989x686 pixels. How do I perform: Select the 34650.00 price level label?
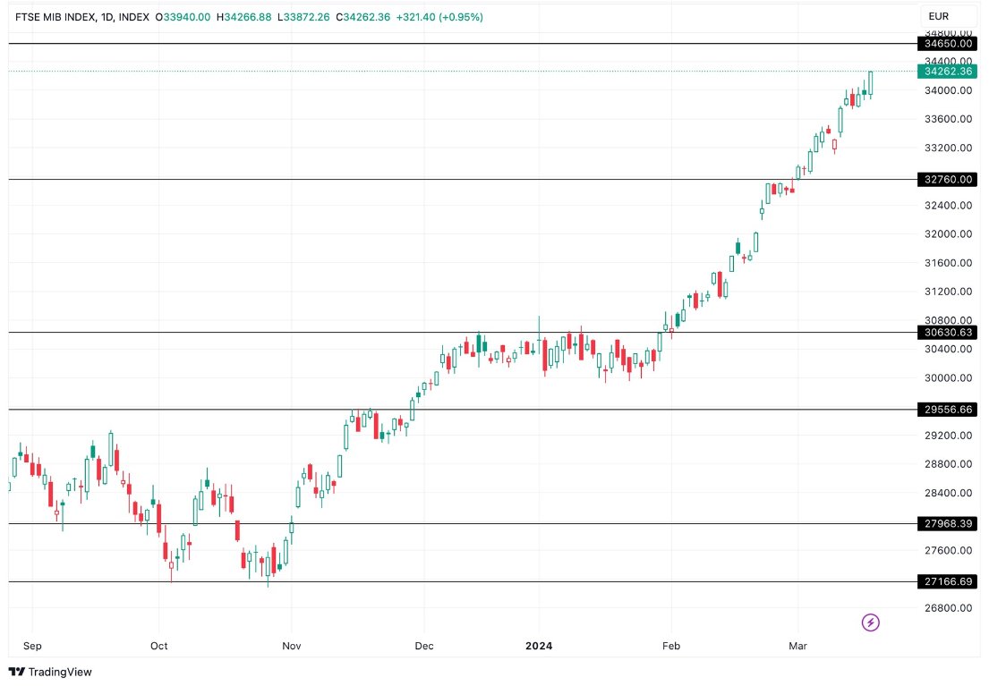pos(946,43)
